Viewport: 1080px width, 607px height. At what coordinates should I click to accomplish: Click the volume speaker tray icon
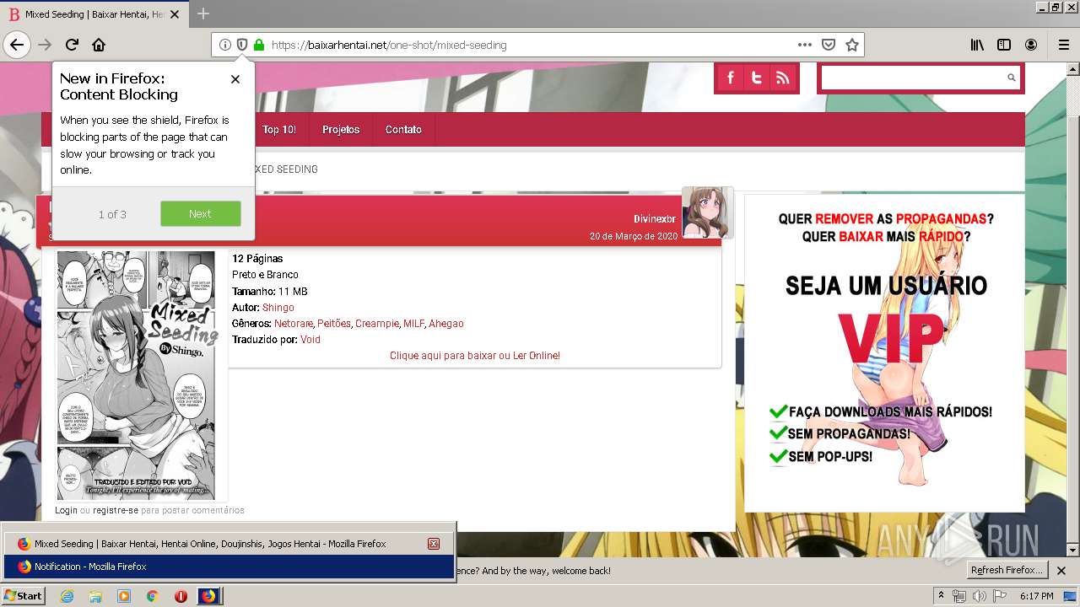[x=980, y=596]
